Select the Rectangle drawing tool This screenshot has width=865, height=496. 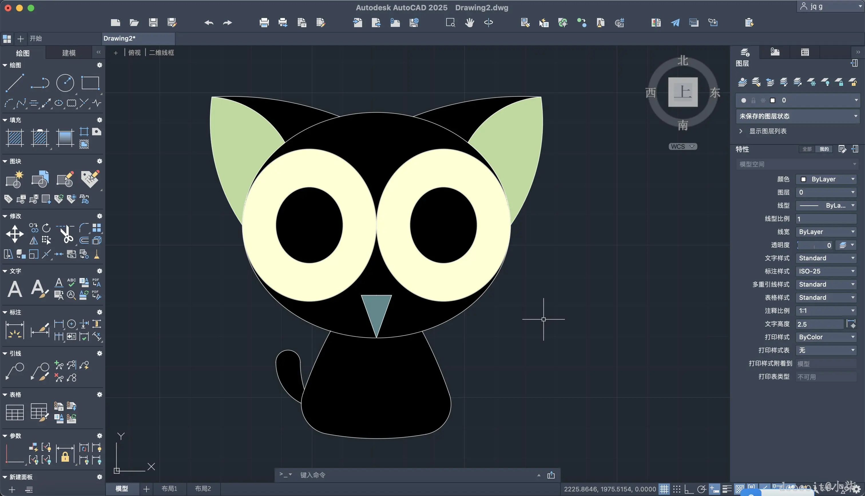[x=90, y=83]
